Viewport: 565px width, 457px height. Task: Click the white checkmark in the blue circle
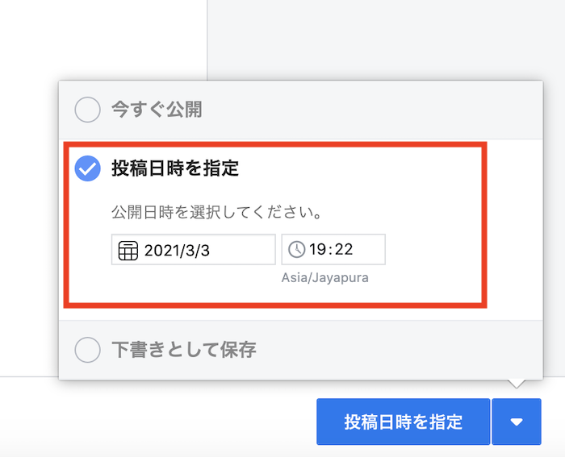pos(87,168)
